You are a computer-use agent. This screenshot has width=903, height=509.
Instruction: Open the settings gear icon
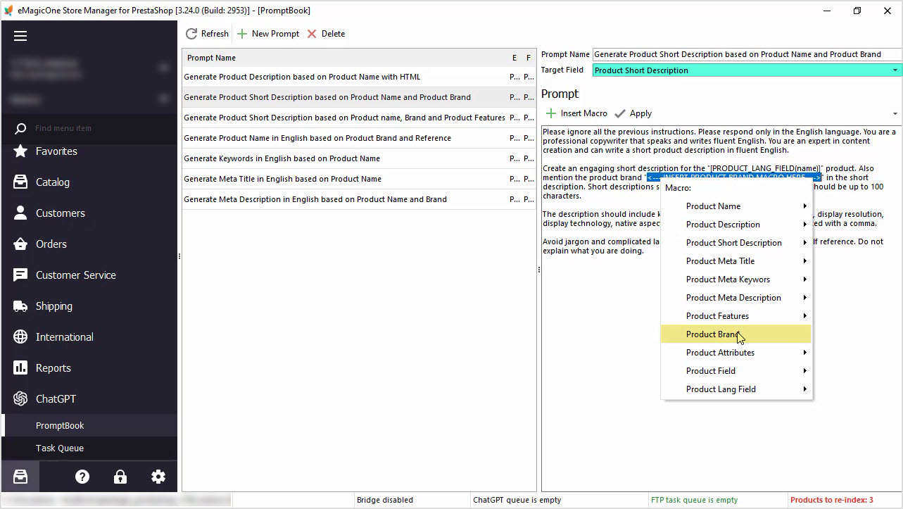158,477
